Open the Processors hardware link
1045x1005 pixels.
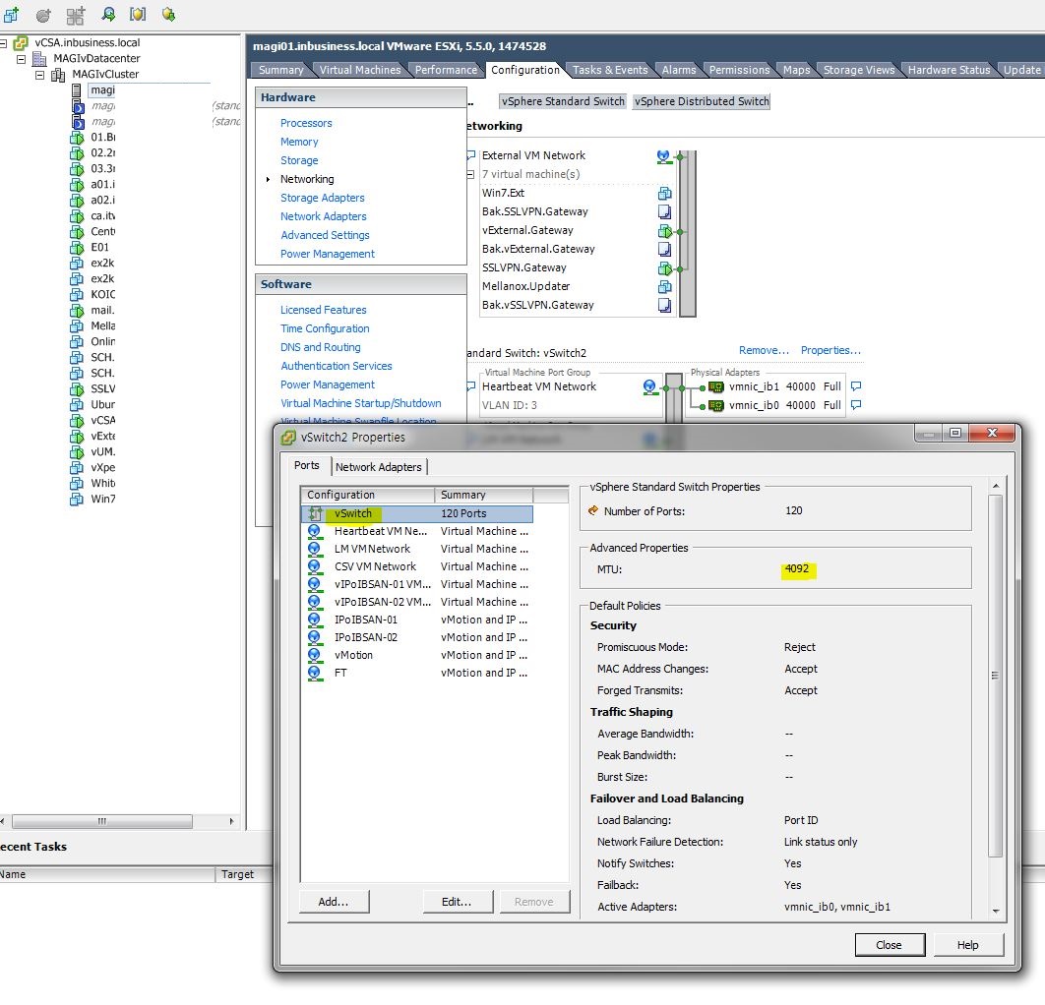click(306, 123)
